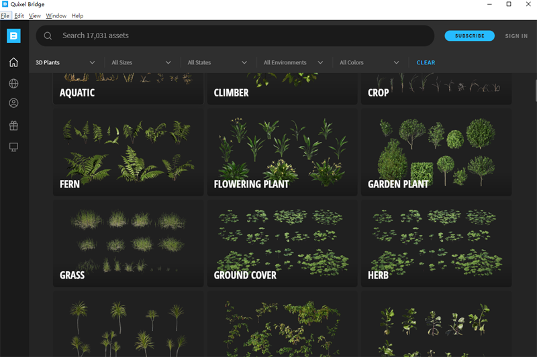Minimize the Quixel Bridge window
This screenshot has width=537, height=357.
point(489,4)
